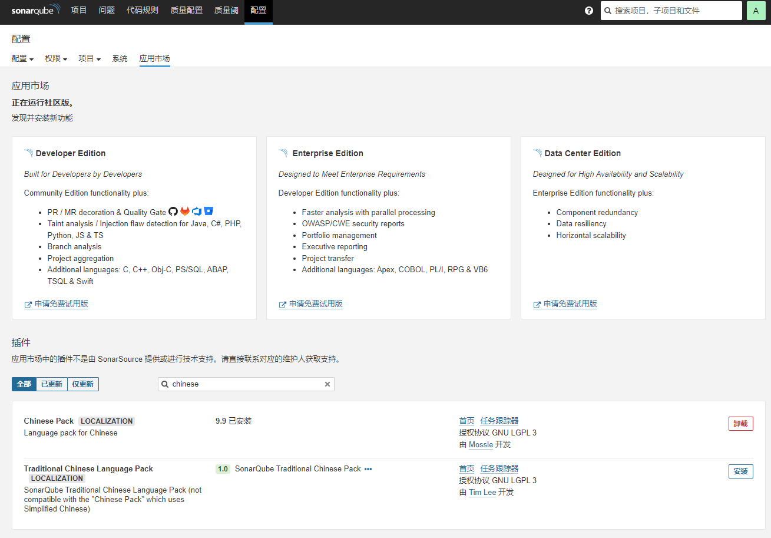Install Traditional Chinese Language Pack with 安装
771x538 pixels.
click(740, 471)
